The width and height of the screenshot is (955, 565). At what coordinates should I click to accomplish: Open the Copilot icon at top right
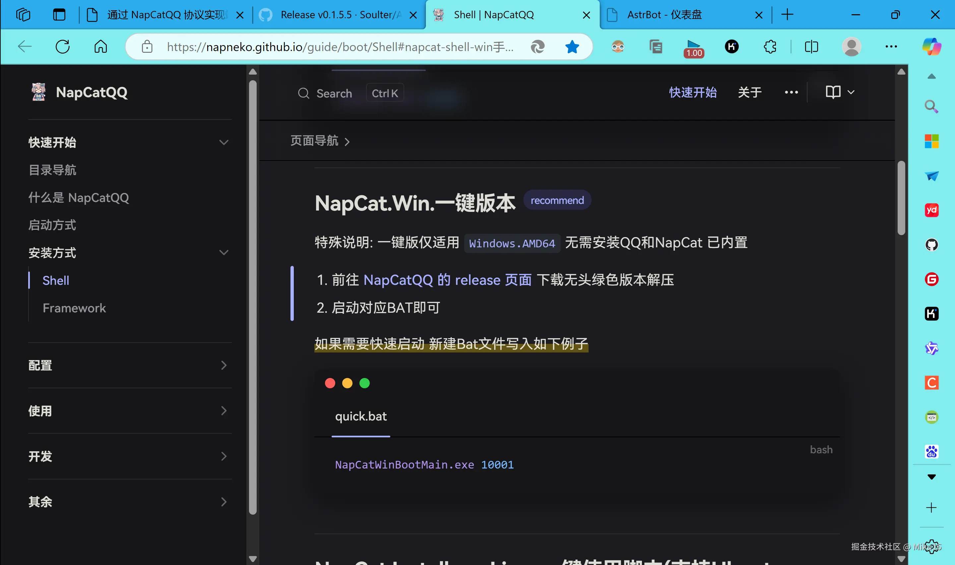(931, 47)
